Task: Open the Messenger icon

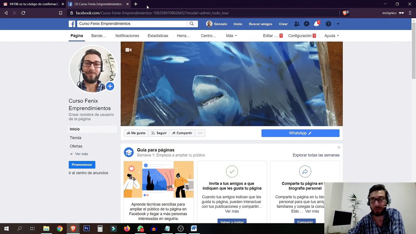Action: (306, 24)
